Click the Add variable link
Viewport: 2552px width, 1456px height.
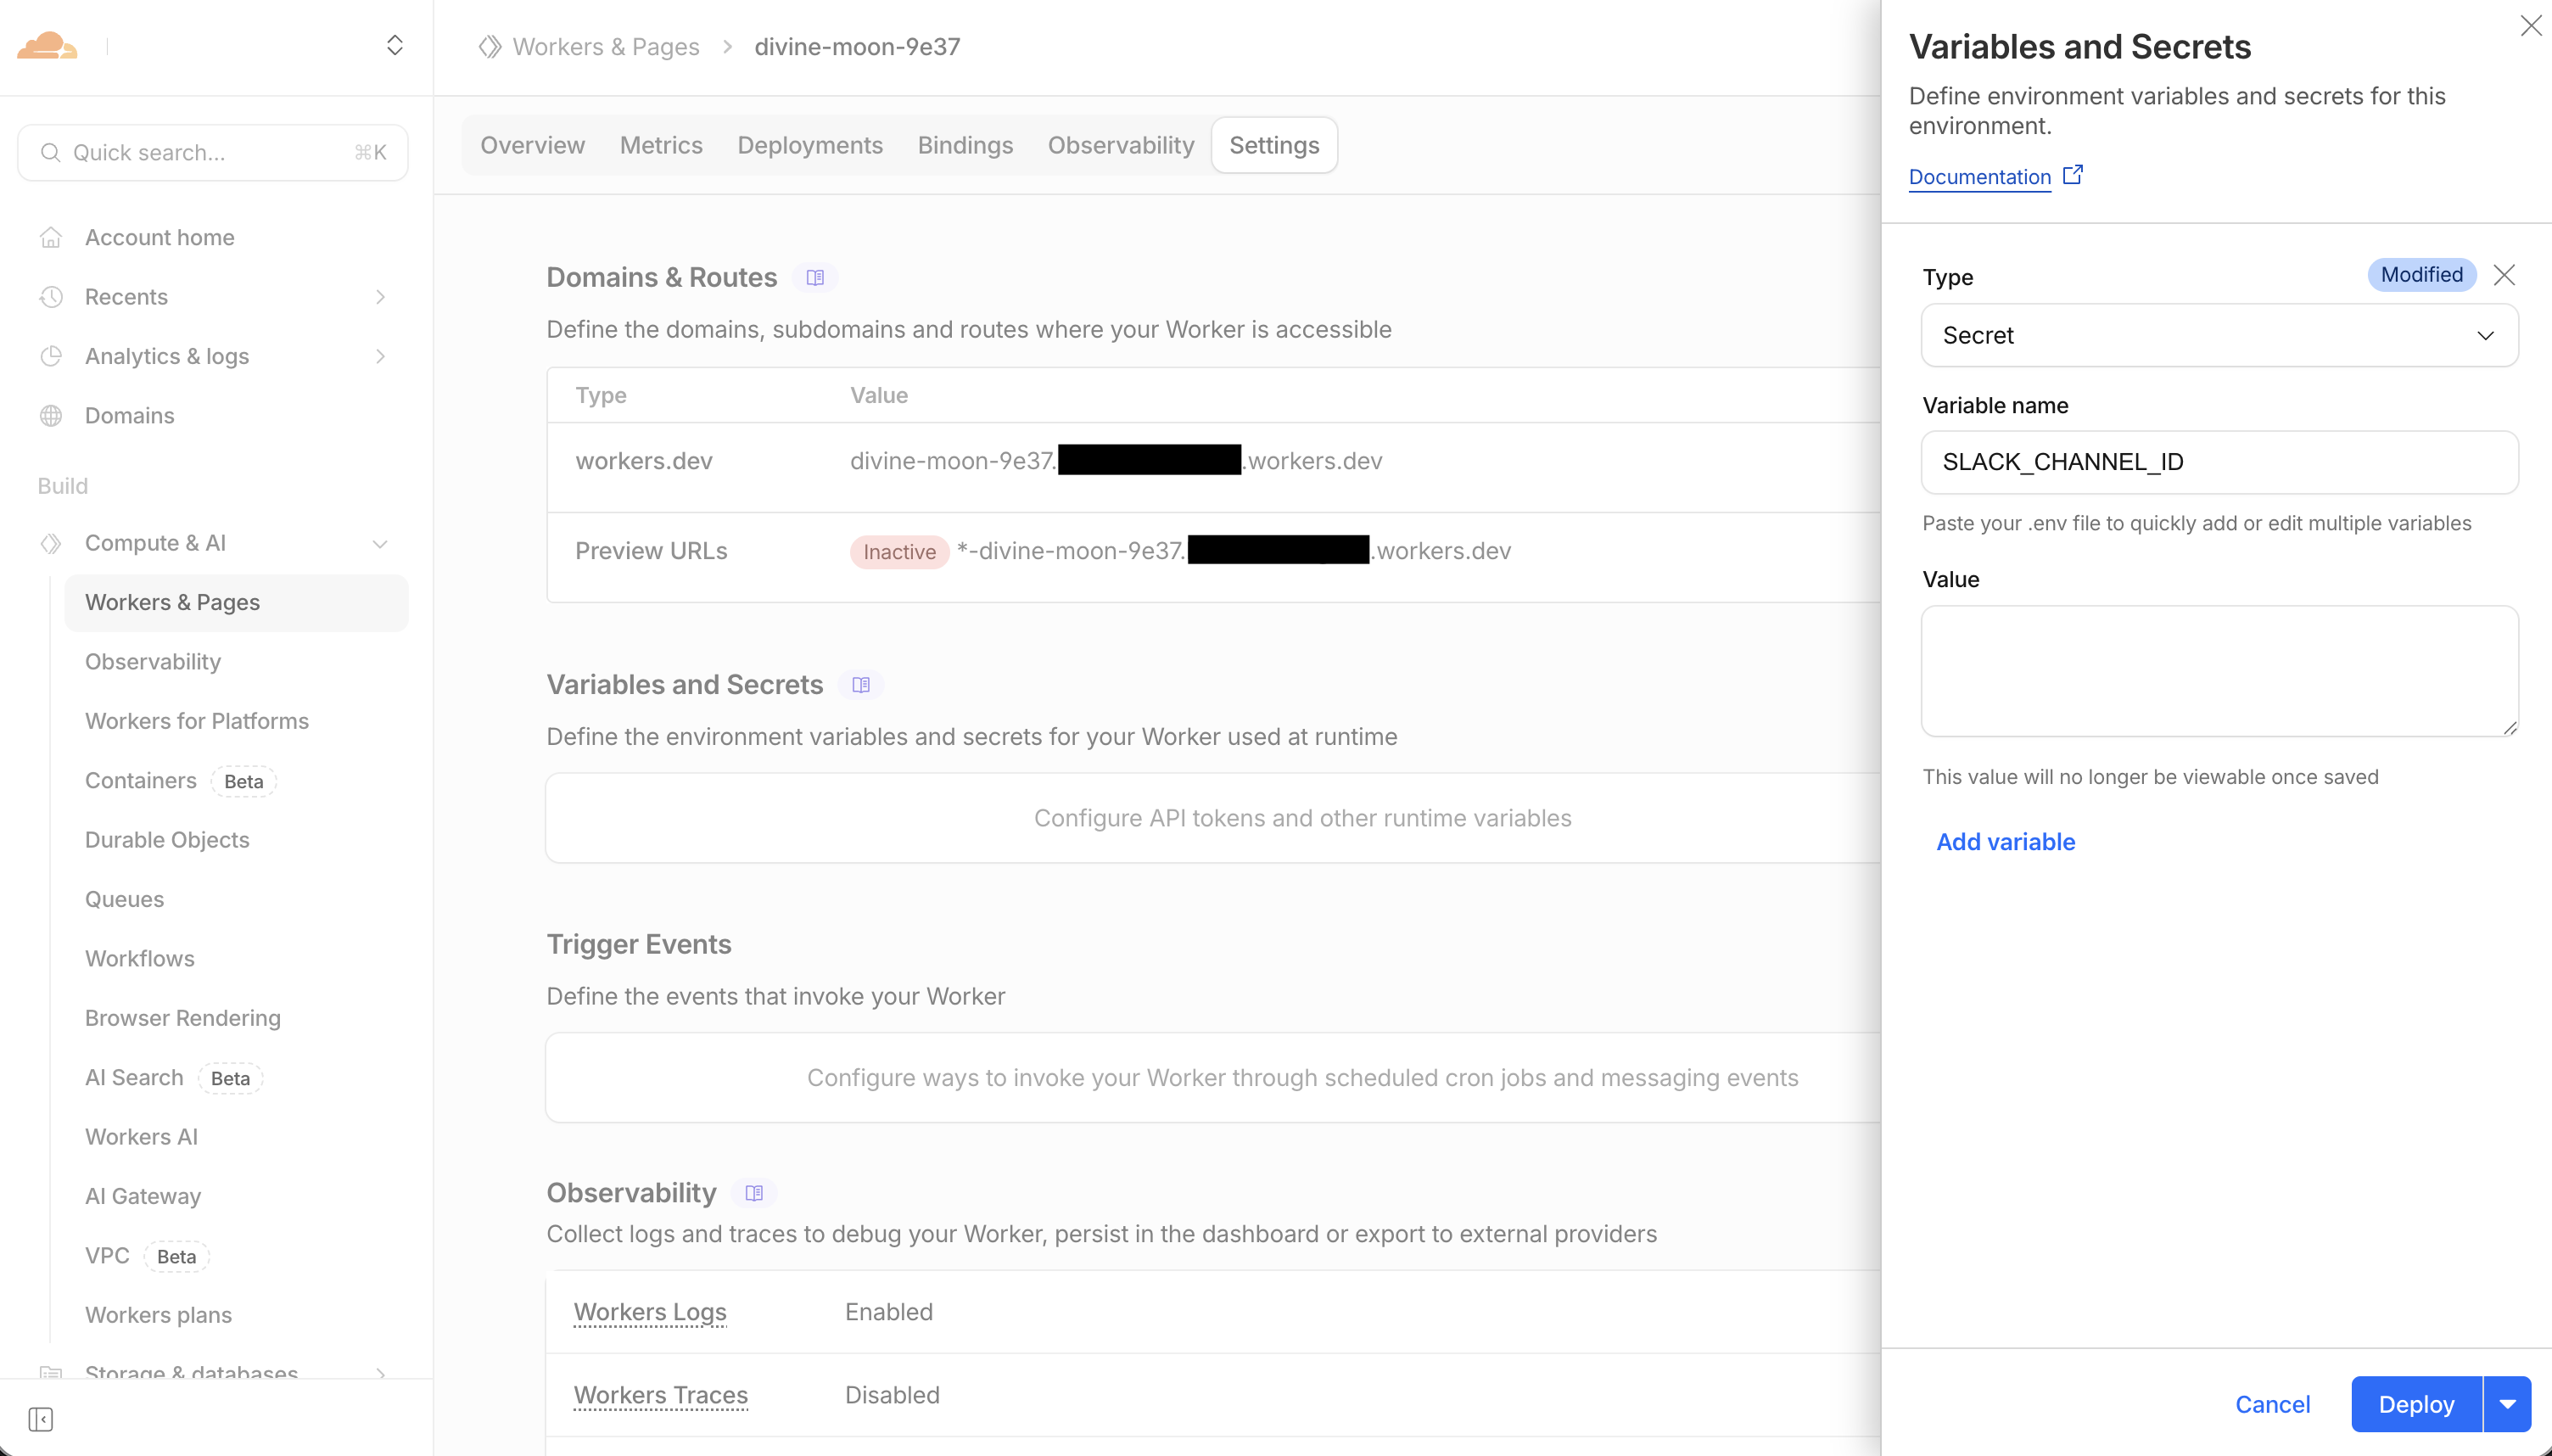coord(2004,841)
